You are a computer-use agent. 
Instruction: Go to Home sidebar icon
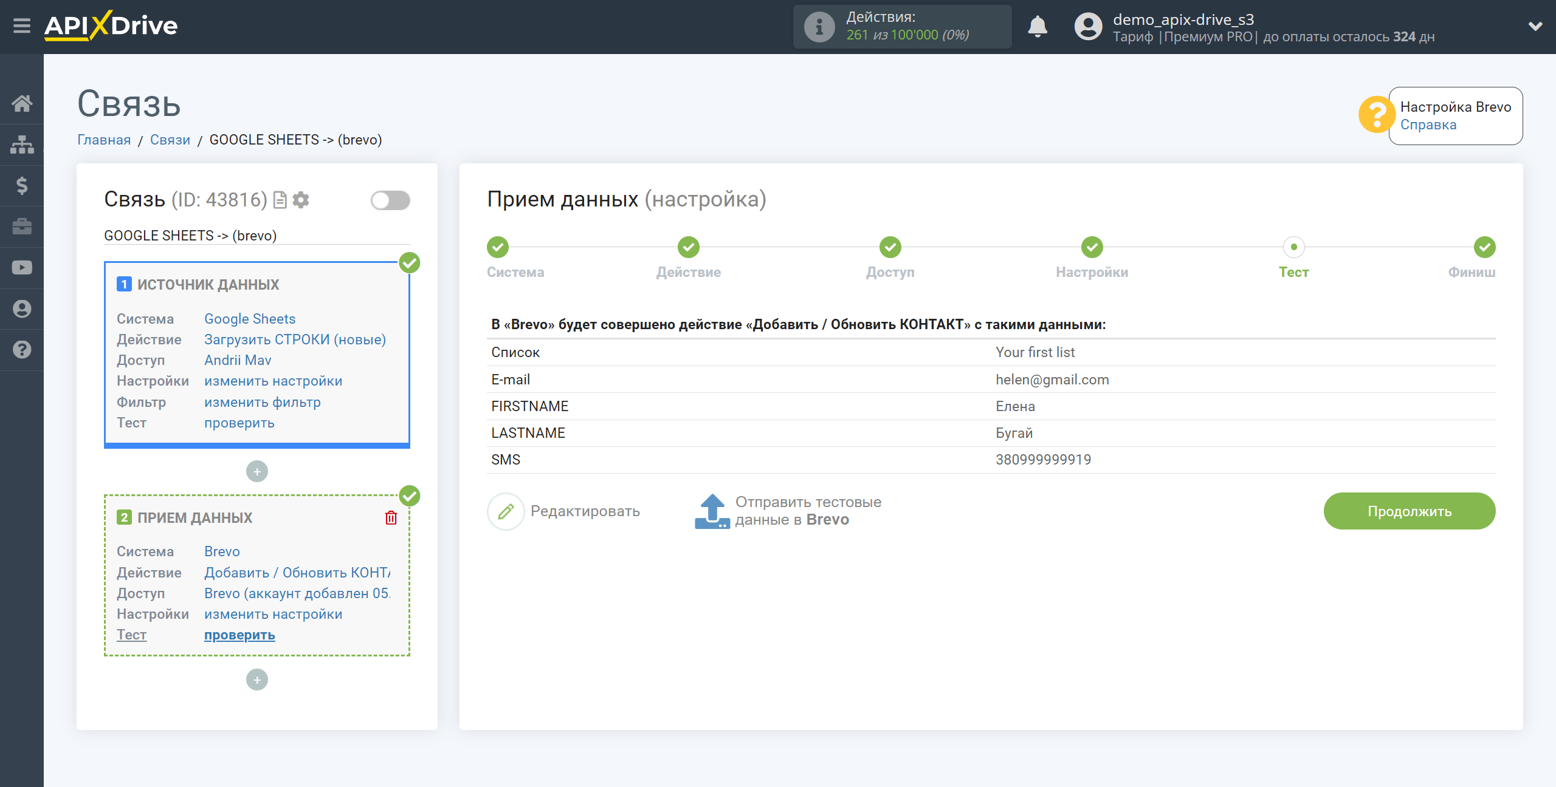(x=22, y=103)
